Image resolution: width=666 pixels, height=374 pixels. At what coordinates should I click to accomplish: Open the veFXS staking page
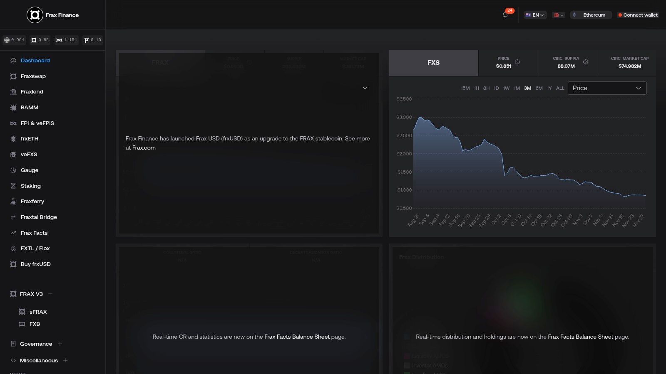pos(29,154)
